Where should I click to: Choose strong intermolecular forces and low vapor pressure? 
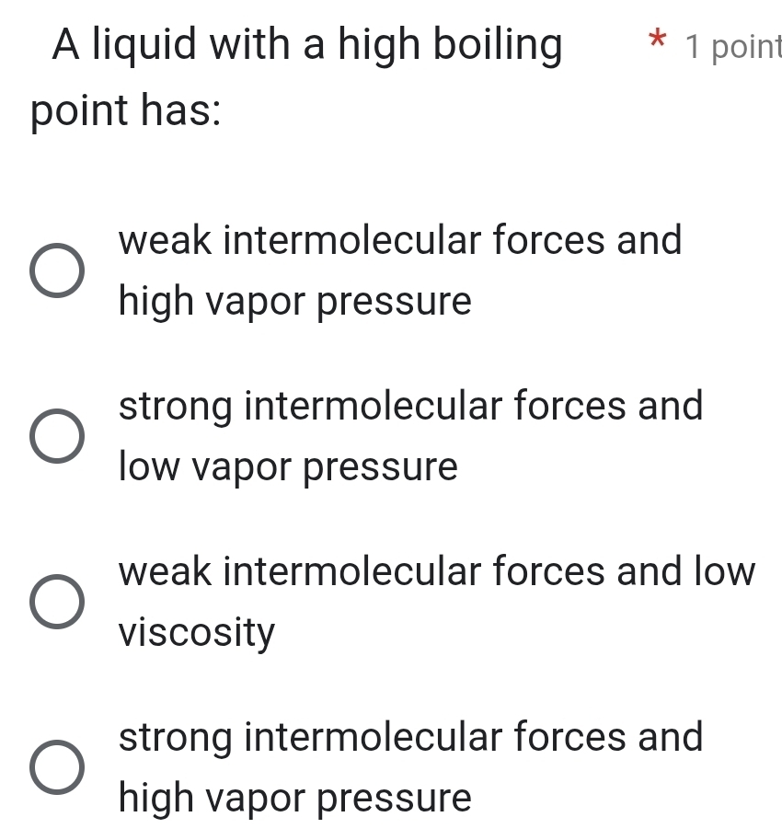point(58,437)
